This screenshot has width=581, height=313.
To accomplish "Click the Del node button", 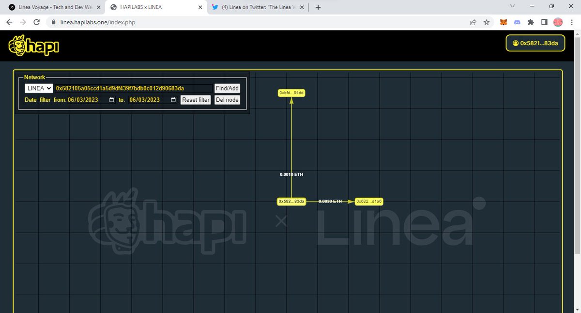I will coord(227,100).
